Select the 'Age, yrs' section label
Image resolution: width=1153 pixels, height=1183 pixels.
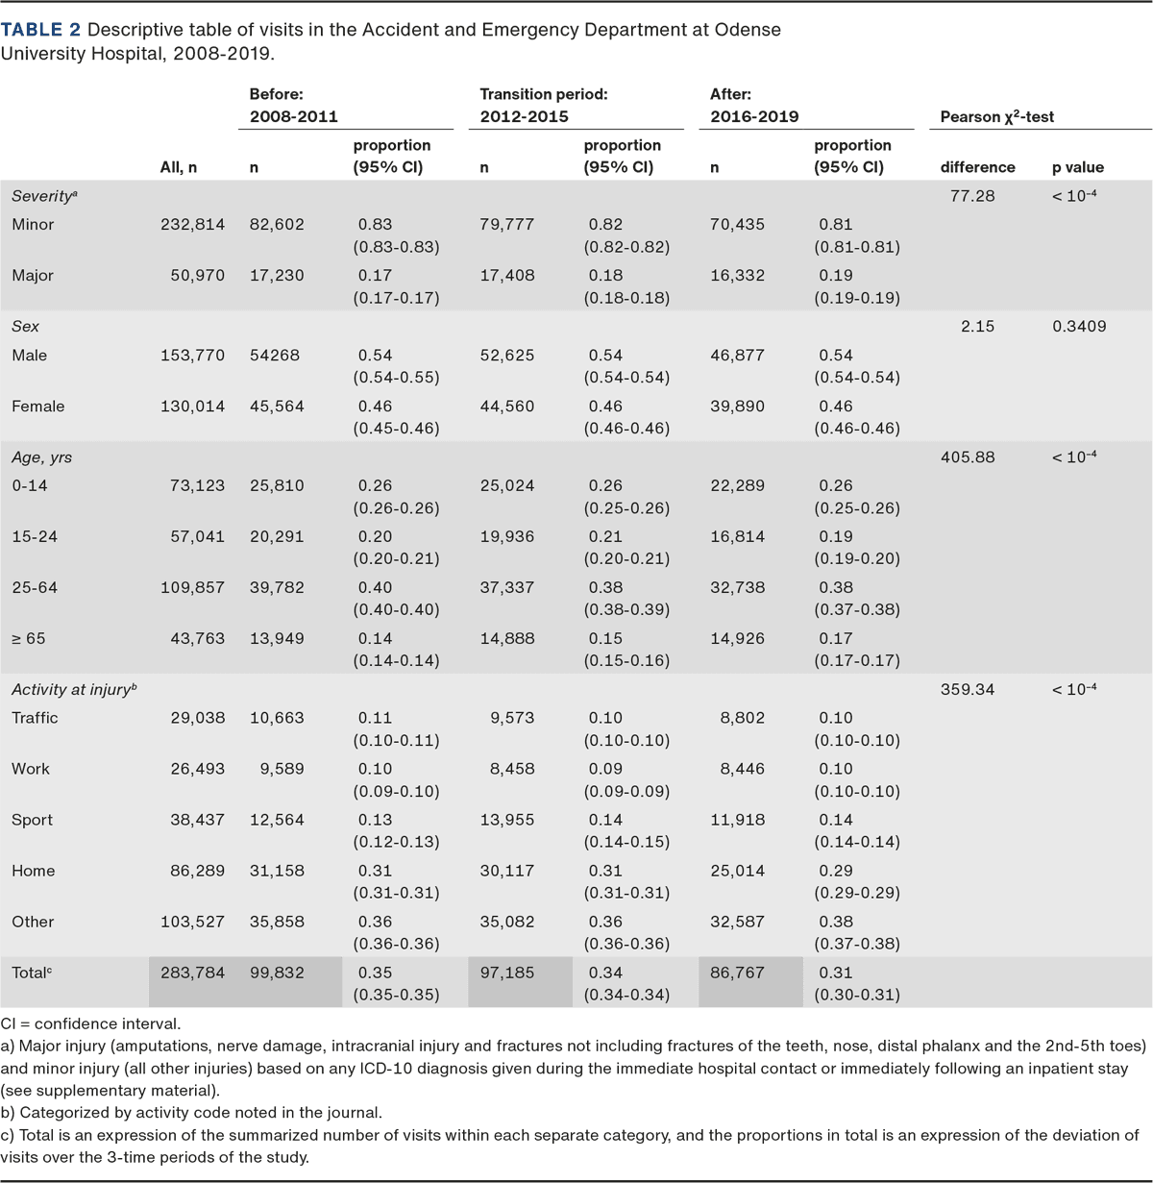[42, 457]
